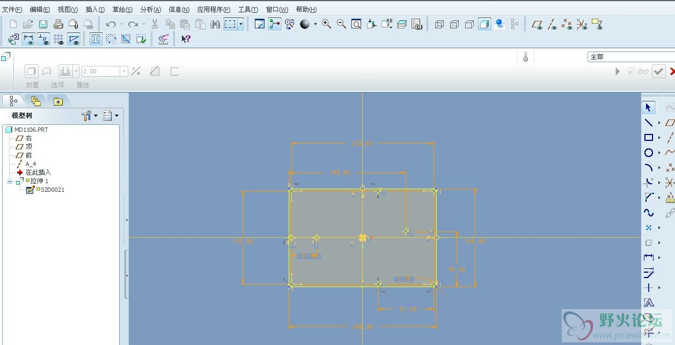Click the Redo arrow icon
The height and width of the screenshot is (345, 675).
tap(133, 24)
